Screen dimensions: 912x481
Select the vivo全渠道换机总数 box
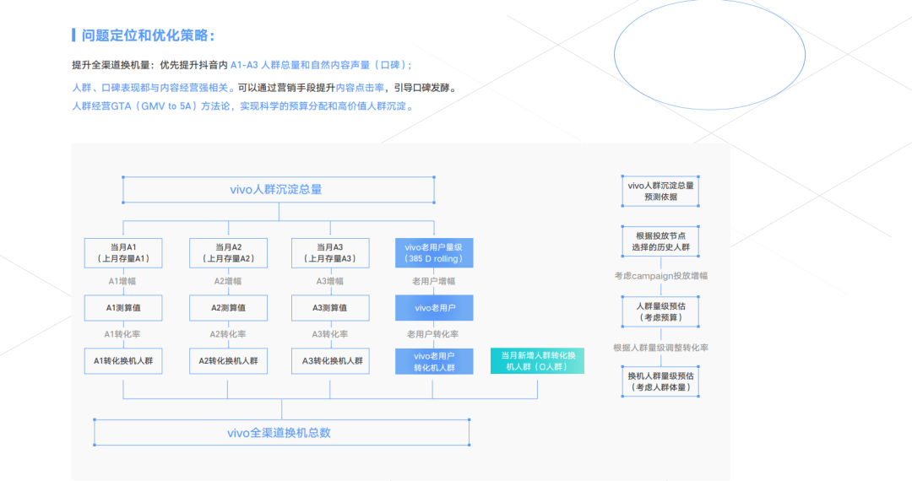[281, 432]
